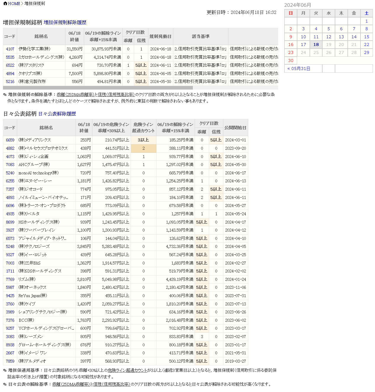Image resolution: width=375 pixels, height=392 pixels.
Task: Open stock code 4935 link
Action: 10,214
